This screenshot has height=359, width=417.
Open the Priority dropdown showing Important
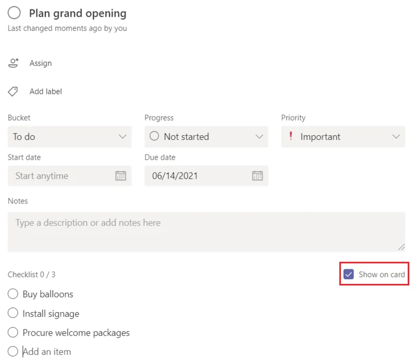(343, 137)
